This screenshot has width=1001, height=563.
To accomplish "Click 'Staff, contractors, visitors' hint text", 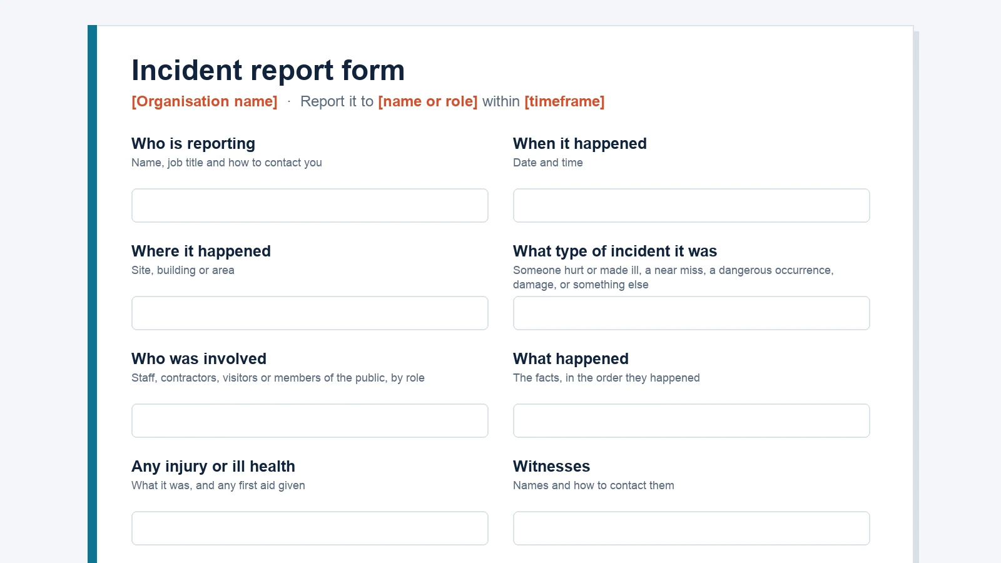I will coord(278,378).
